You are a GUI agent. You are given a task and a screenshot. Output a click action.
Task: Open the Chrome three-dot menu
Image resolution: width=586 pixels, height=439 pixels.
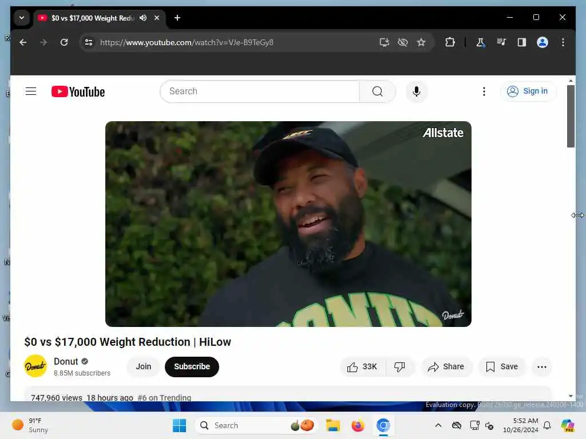tap(563, 42)
